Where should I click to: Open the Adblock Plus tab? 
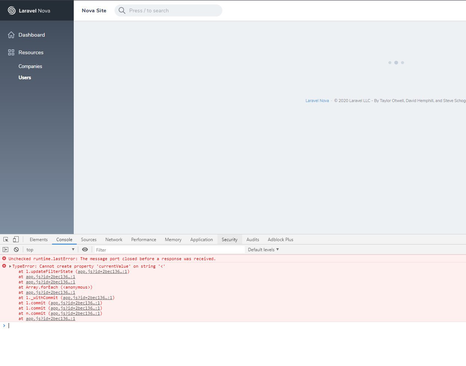280,239
